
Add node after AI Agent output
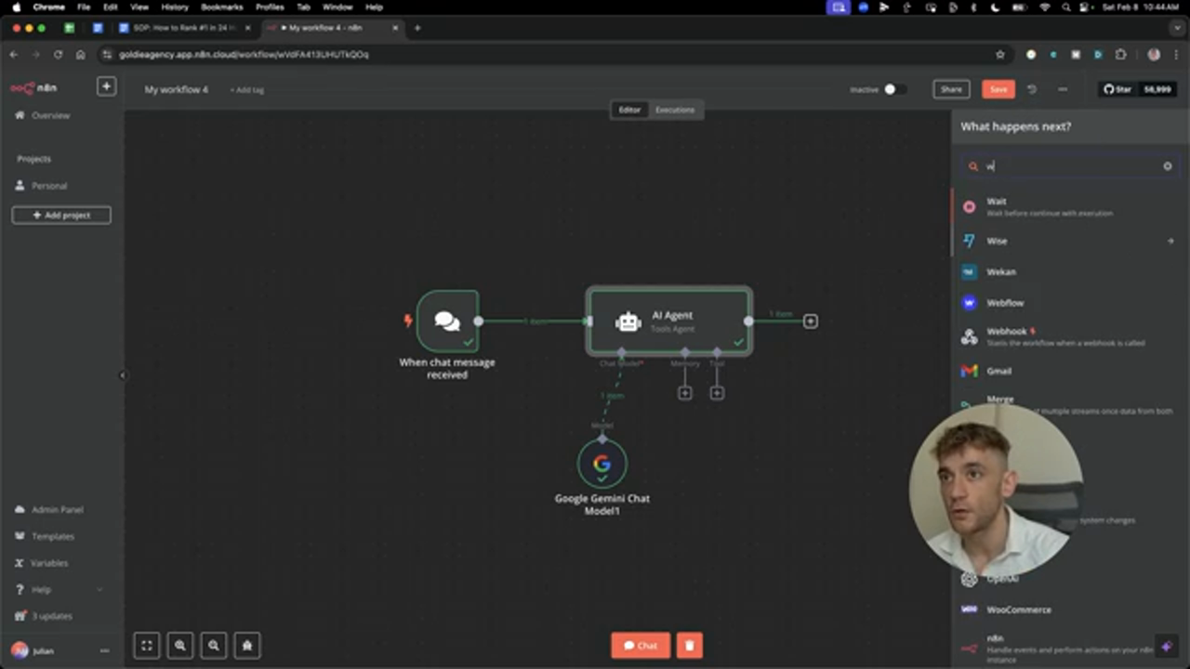(811, 321)
